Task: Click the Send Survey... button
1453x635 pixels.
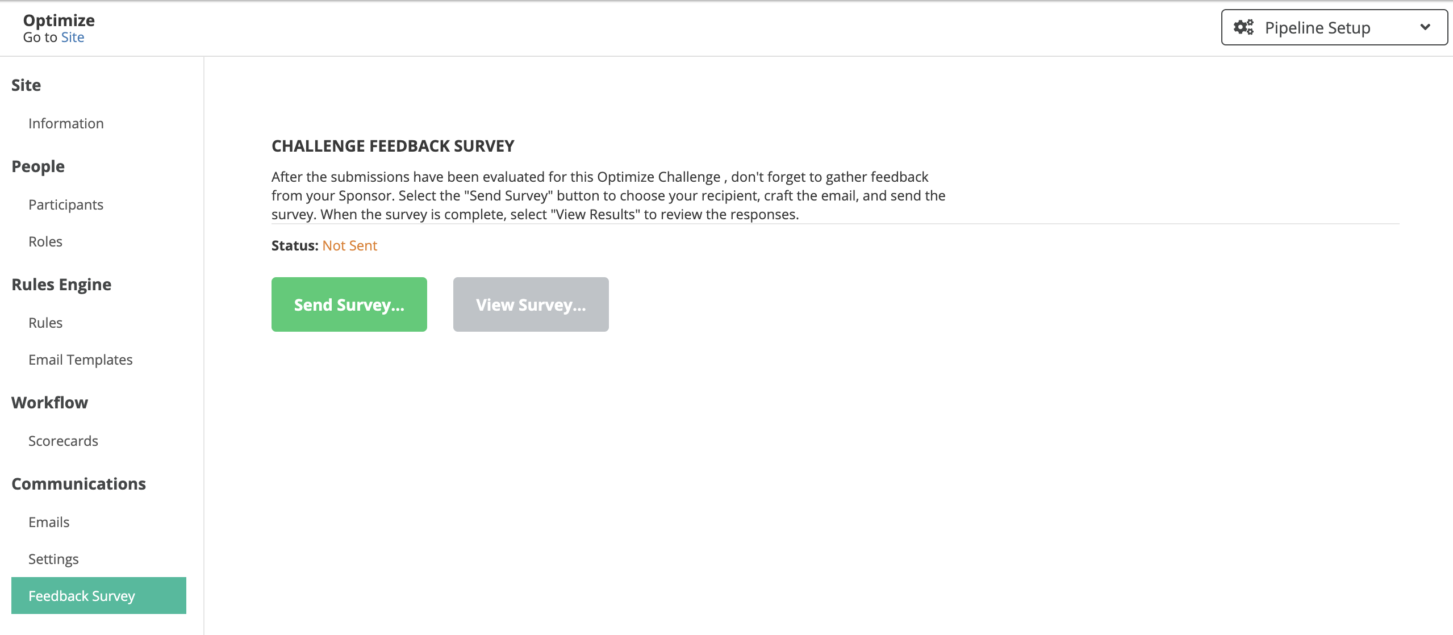Action: pyautogui.click(x=349, y=304)
